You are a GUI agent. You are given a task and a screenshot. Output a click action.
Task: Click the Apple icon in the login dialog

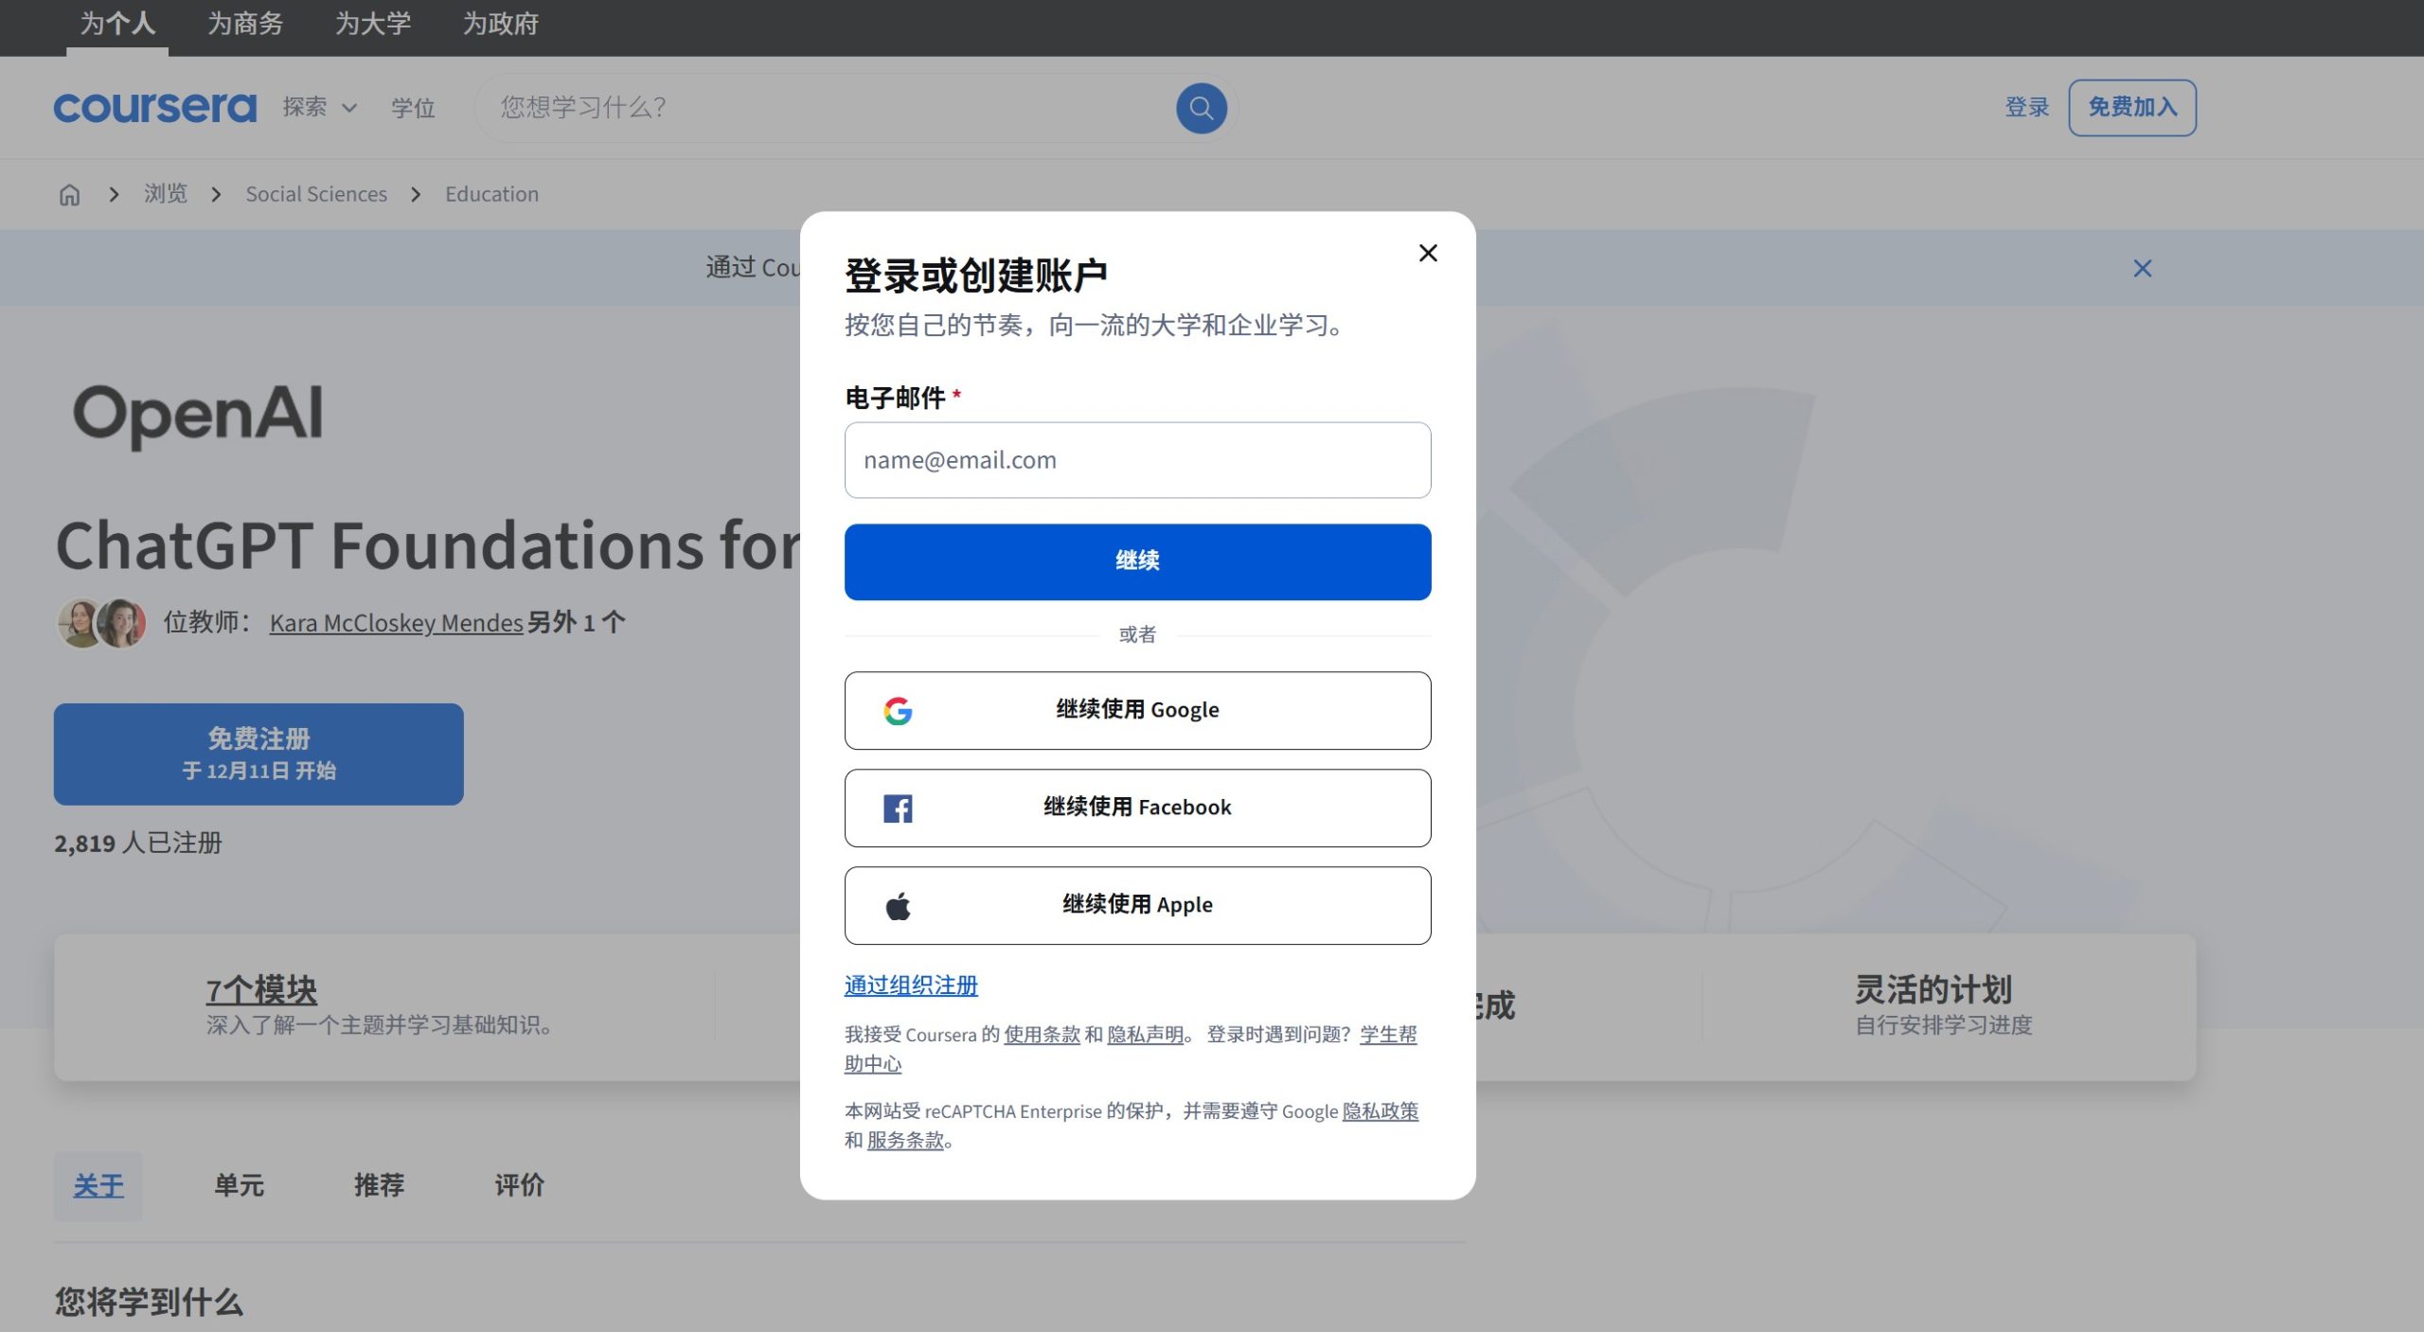point(898,905)
